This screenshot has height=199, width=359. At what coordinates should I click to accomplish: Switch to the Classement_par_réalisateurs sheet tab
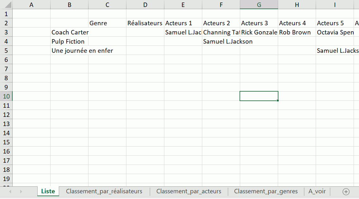[x=104, y=191]
